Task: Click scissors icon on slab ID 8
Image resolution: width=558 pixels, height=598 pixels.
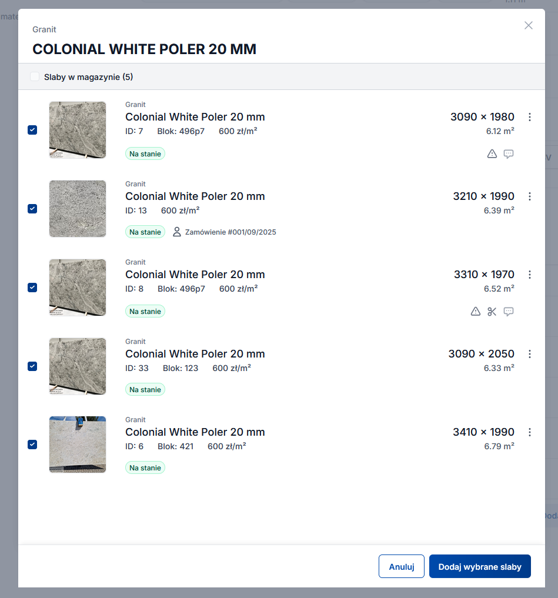Action: (492, 312)
